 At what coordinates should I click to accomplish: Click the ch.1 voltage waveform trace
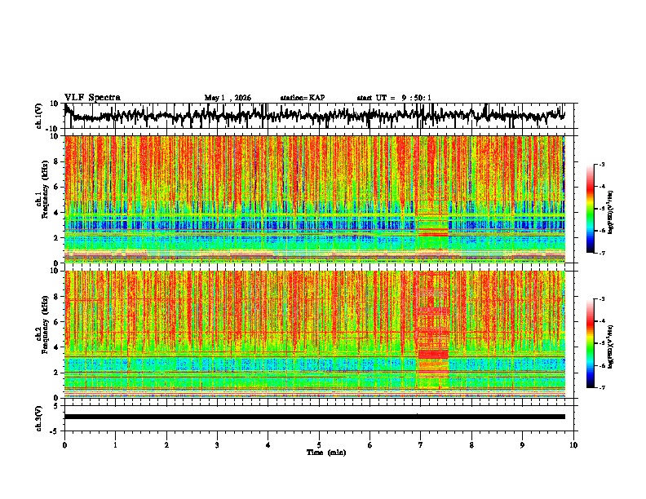[x=314, y=115]
